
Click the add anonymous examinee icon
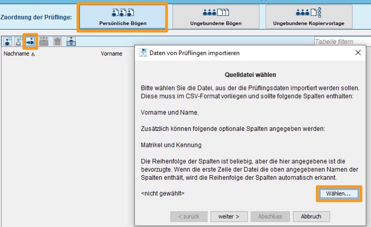point(19,41)
